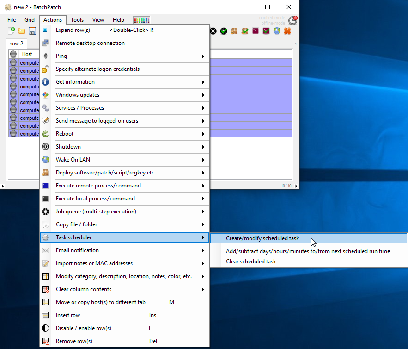
Task: Open the Grid menu
Action: coord(30,20)
